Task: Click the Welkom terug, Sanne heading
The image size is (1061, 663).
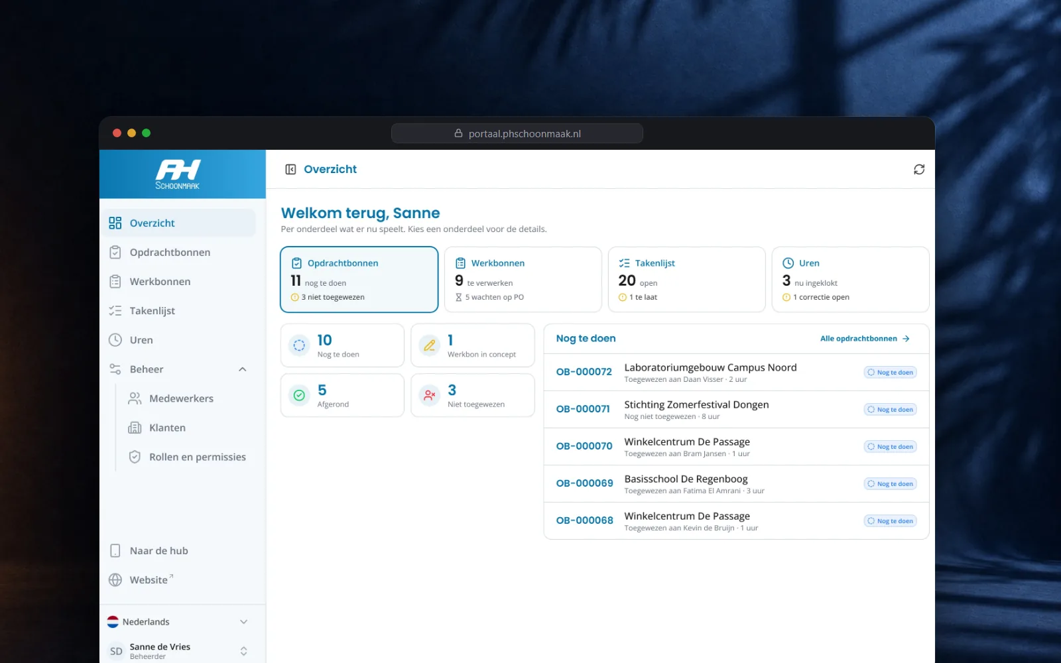Action: (360, 213)
